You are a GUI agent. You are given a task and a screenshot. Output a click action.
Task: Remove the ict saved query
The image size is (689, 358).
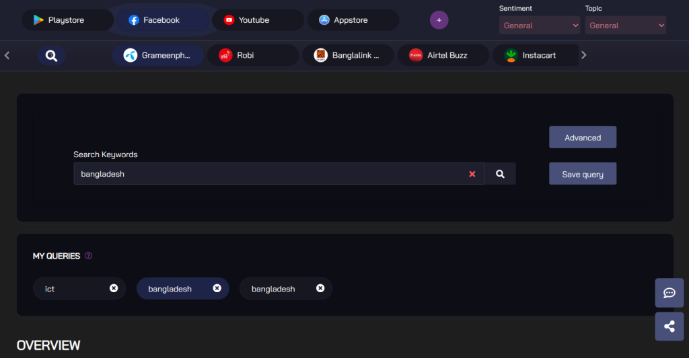[x=114, y=288]
